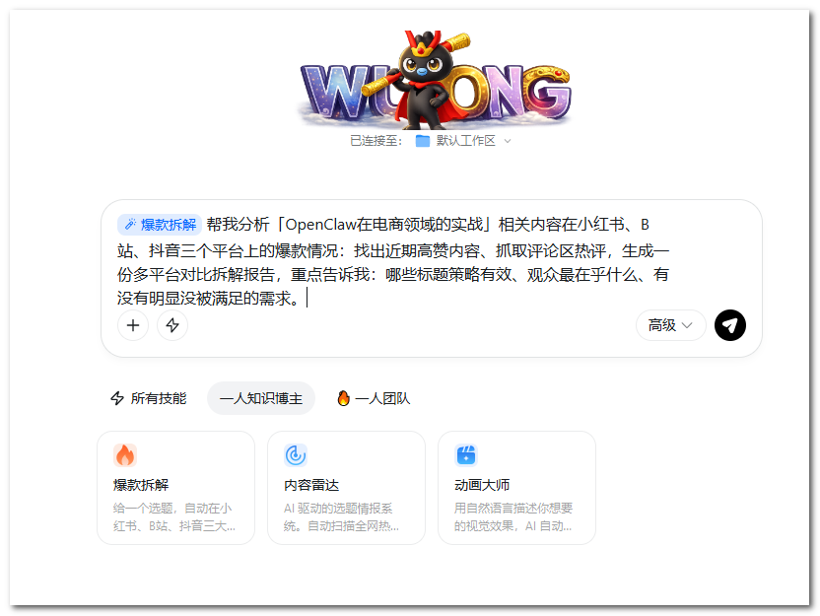The height and width of the screenshot is (616, 820).
Task: Click 内容雷达 card description text
Action: pos(341,516)
